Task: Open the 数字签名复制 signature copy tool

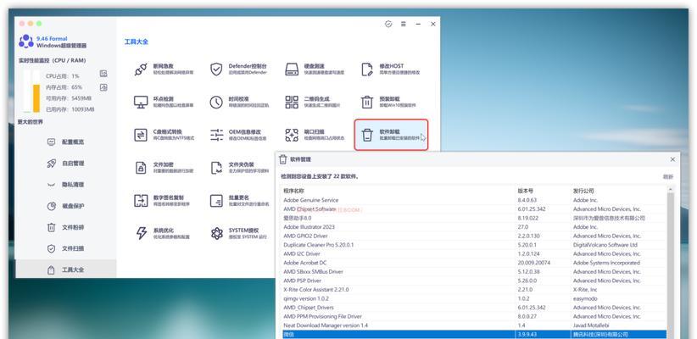Action: (164, 201)
